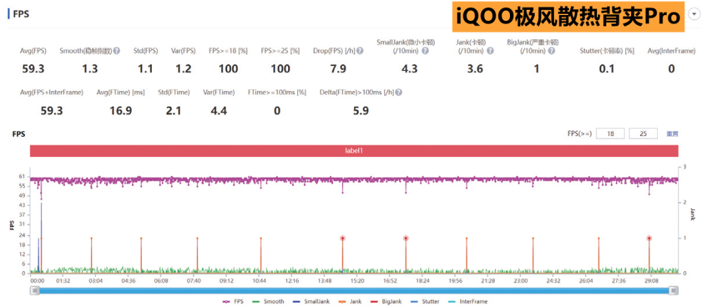The image size is (707, 307).
Task: Open help icon next to Drop(FPS) [/h]
Action: (x=360, y=51)
